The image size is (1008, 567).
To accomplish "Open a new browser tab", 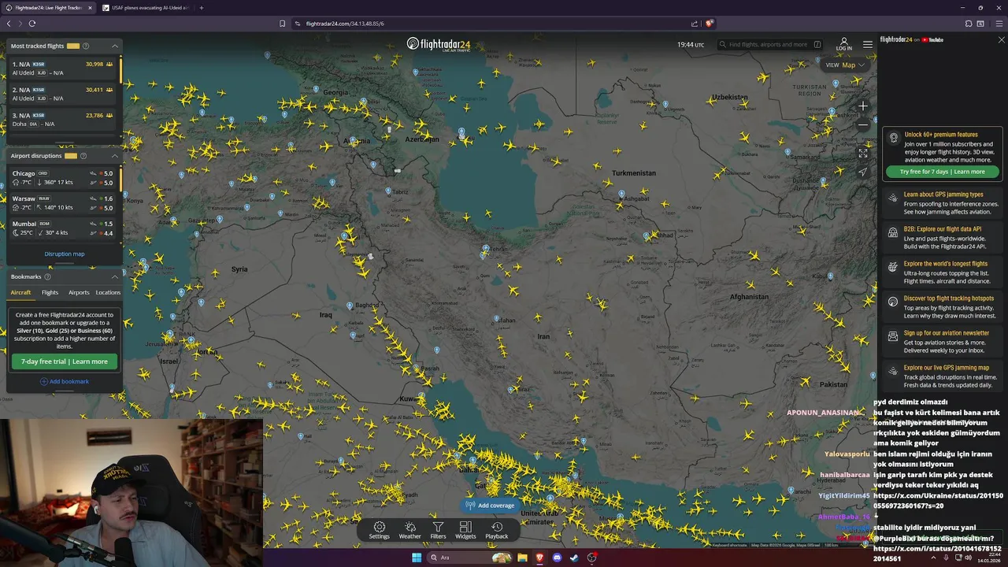I will pyautogui.click(x=202, y=8).
